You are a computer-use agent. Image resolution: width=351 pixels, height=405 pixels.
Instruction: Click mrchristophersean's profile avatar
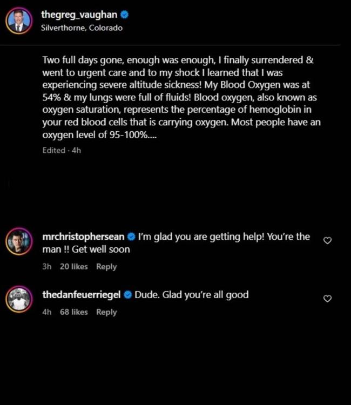(18, 242)
